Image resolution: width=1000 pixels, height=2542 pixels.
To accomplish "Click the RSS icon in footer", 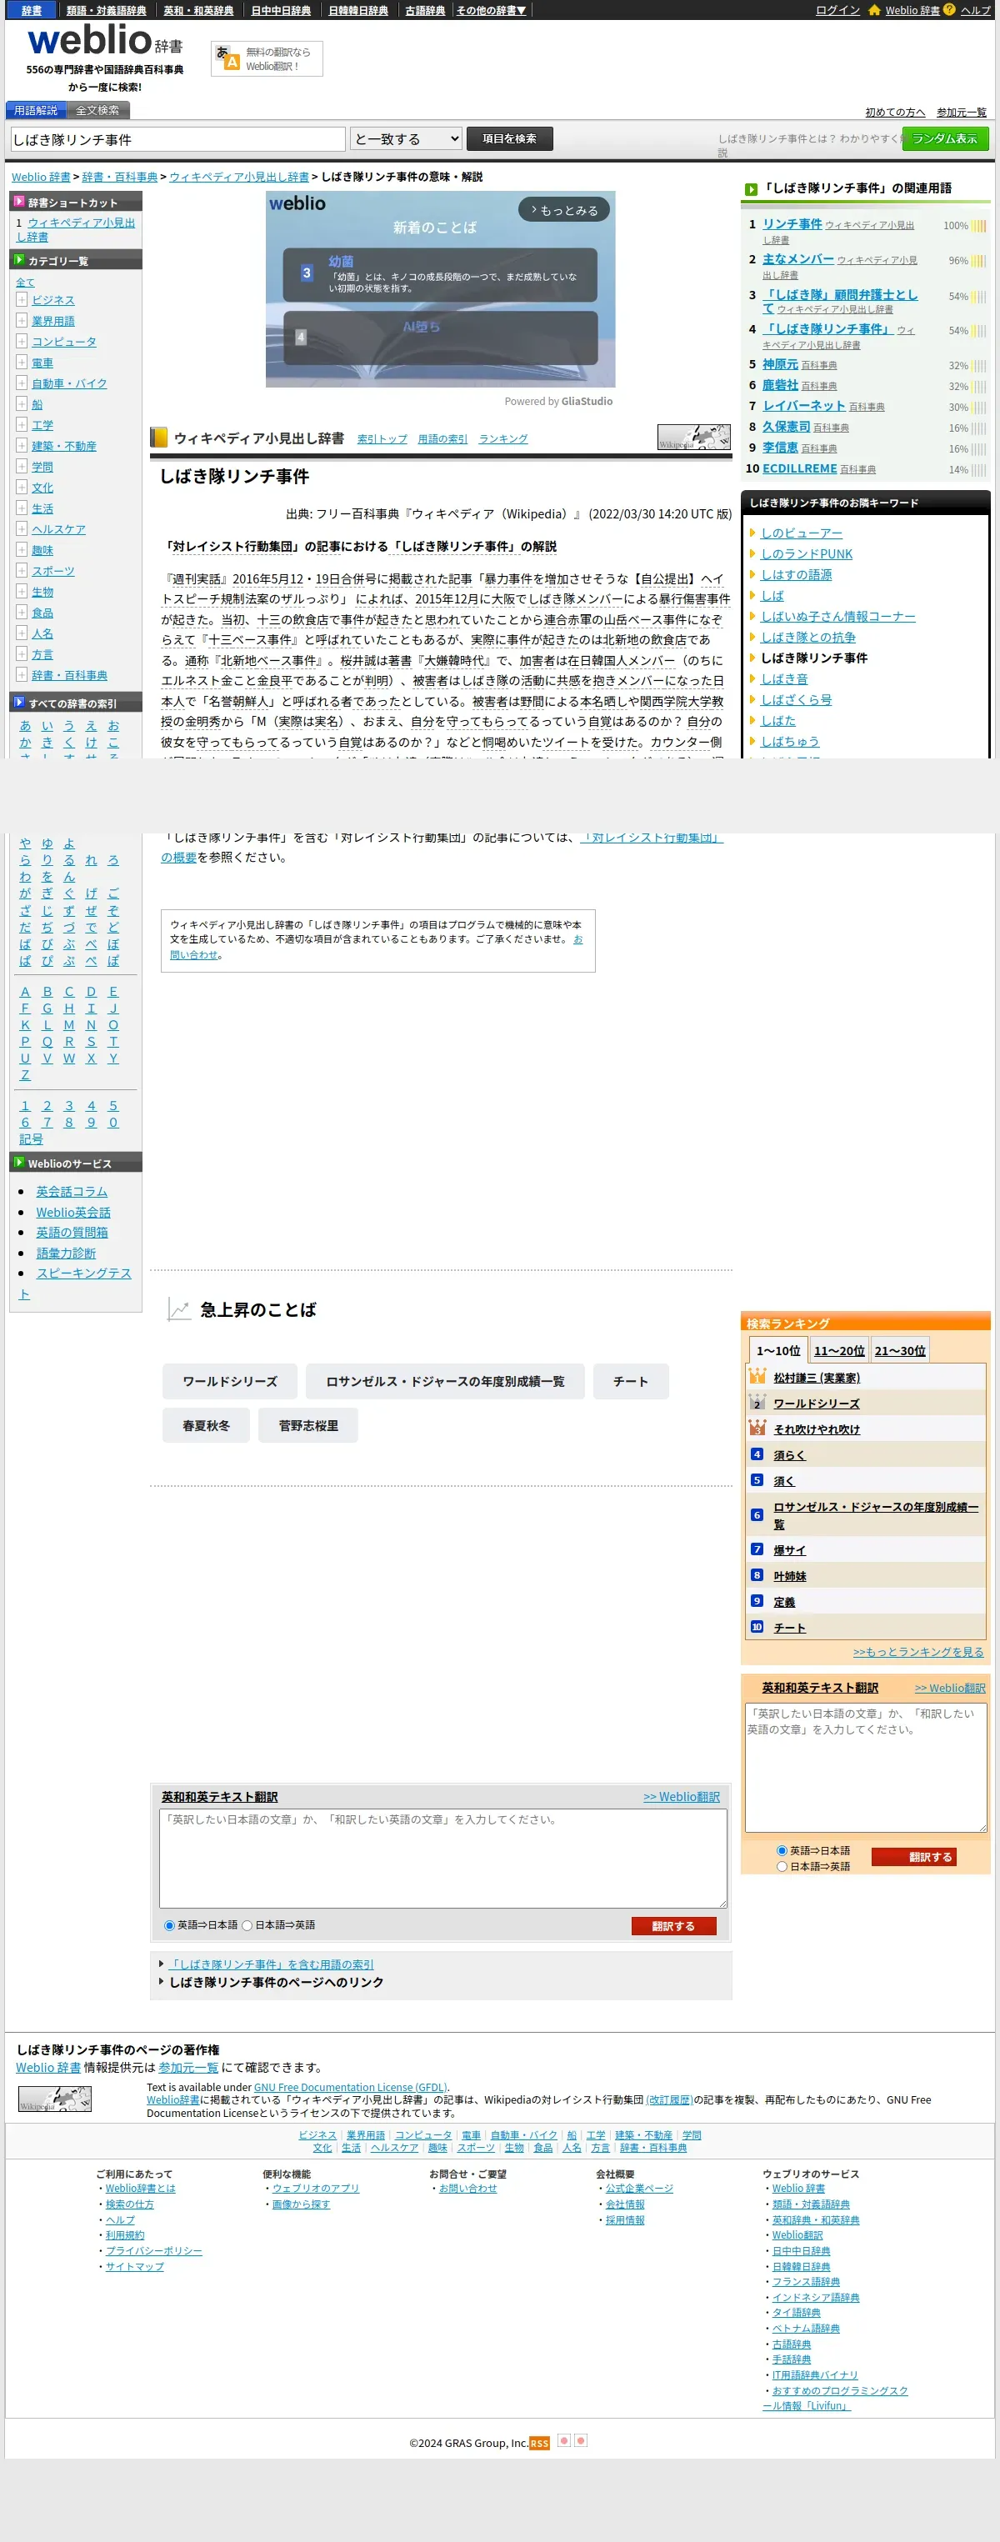I will click(x=538, y=2444).
